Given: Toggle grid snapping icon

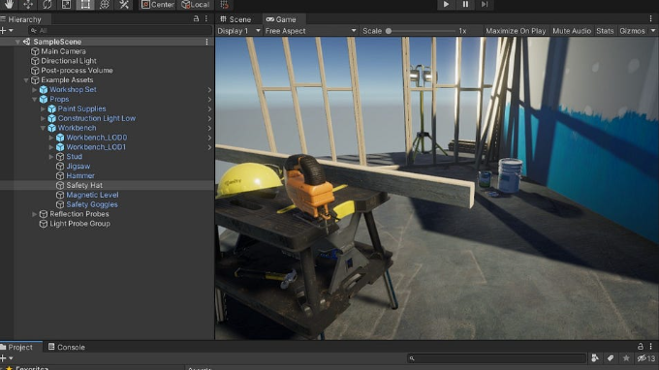Looking at the screenshot, I should pos(225,5).
